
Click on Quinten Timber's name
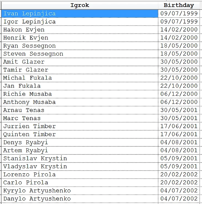point(29,134)
